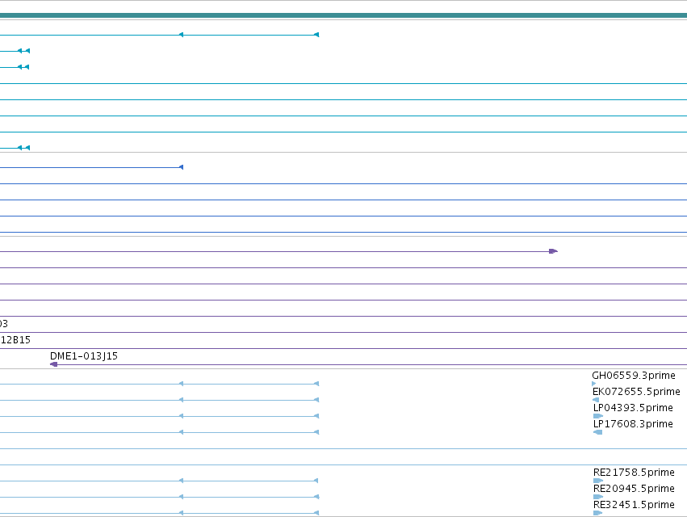Viewport: 687px width, 517px height.
Task: Click the dark blue arrowhead ending the short blue line
Action: 182,167
